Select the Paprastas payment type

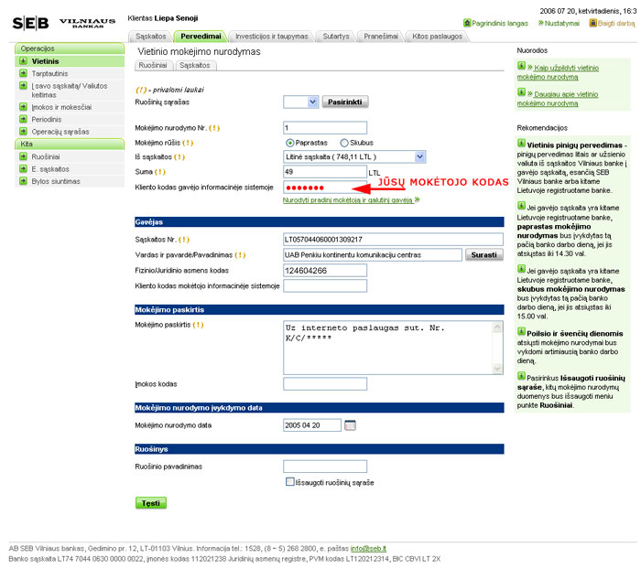point(290,143)
